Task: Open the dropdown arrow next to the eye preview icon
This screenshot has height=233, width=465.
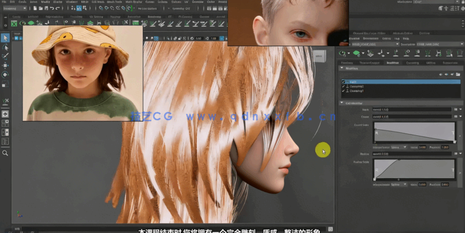Action: [348, 53]
